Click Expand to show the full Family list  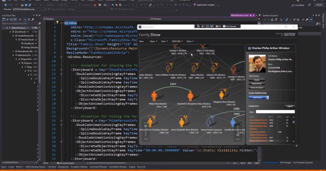[x=290, y=106]
